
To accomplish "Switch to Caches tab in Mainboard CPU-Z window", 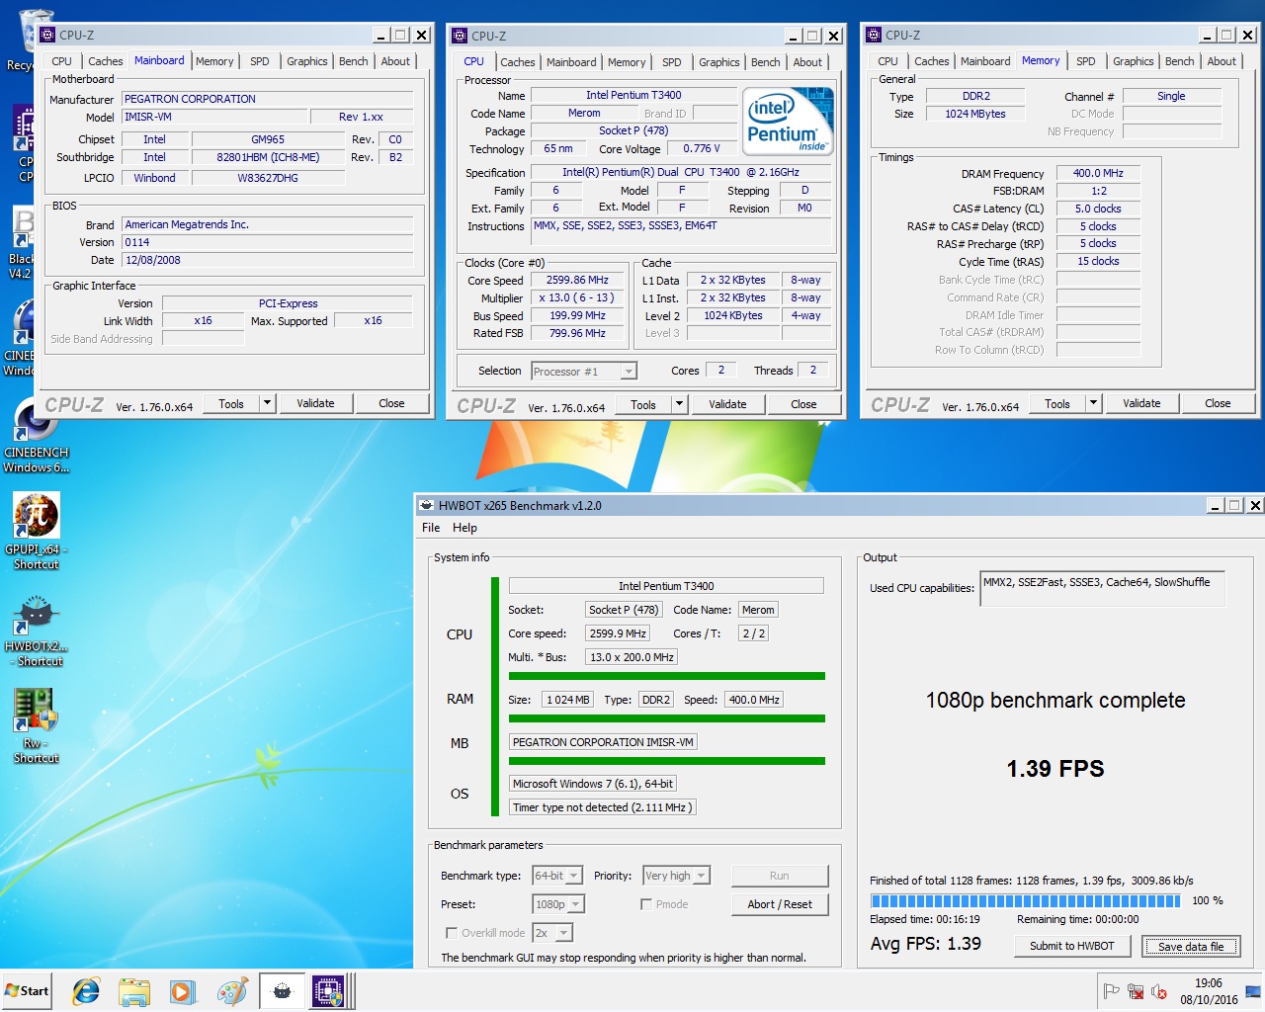I will tap(105, 61).
